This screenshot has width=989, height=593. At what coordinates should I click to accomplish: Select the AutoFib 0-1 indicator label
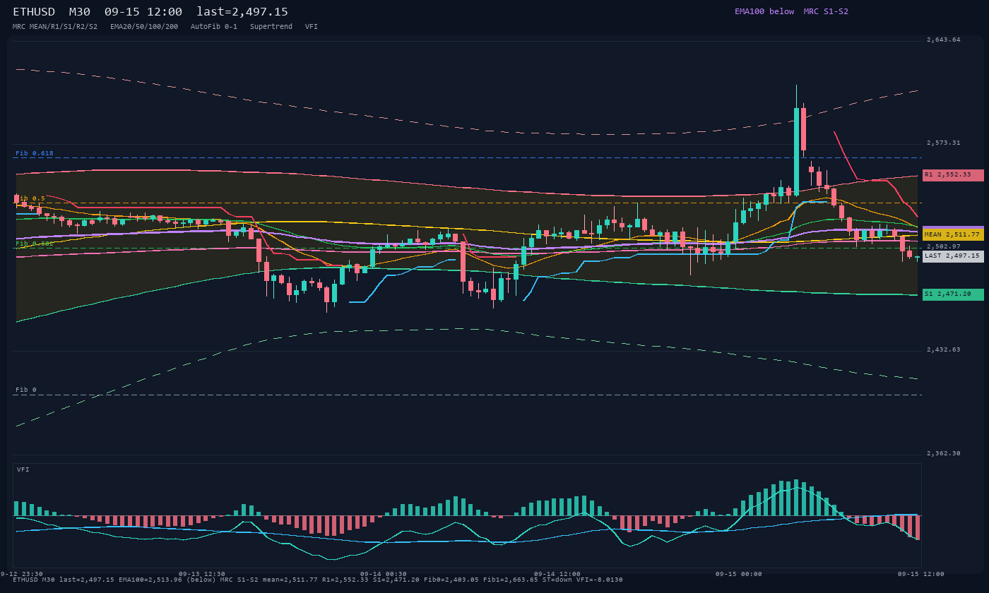click(214, 27)
